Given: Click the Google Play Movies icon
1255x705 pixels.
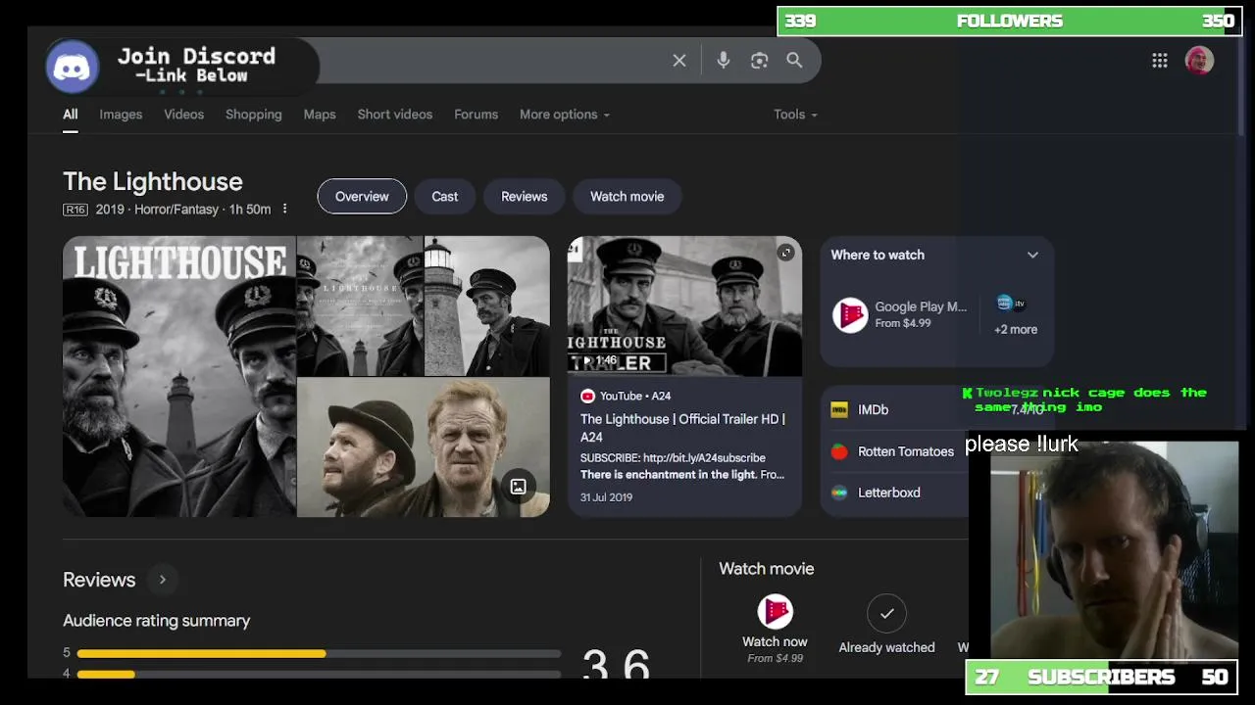Looking at the screenshot, I should (x=850, y=315).
